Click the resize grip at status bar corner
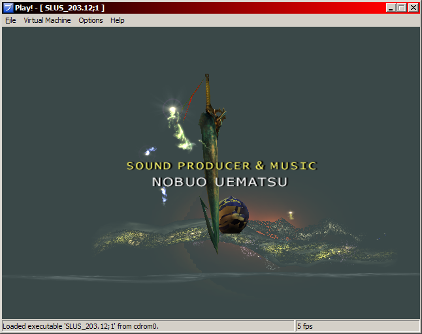 (416, 328)
